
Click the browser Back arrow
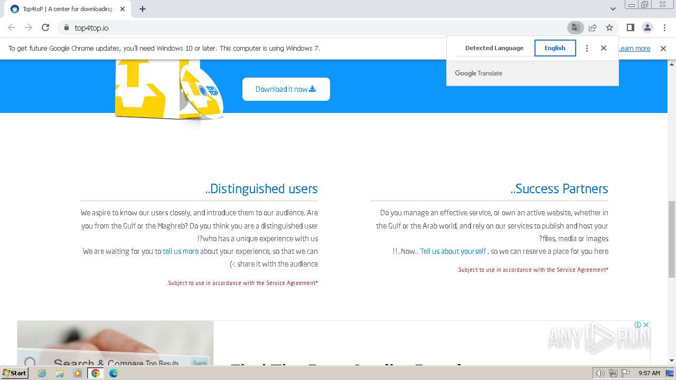coord(12,27)
